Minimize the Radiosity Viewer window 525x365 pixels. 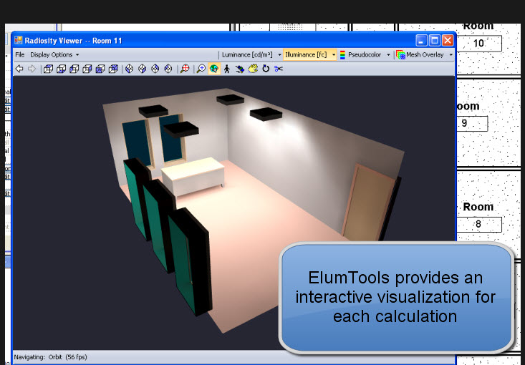422,41
